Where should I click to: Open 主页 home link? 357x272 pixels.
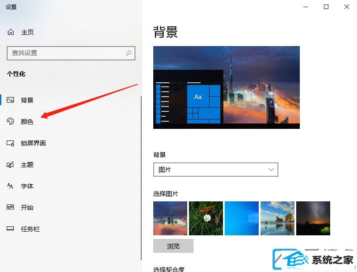27,32
